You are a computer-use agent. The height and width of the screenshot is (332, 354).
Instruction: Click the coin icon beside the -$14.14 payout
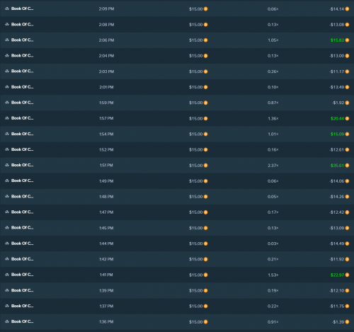pyautogui.click(x=347, y=9)
